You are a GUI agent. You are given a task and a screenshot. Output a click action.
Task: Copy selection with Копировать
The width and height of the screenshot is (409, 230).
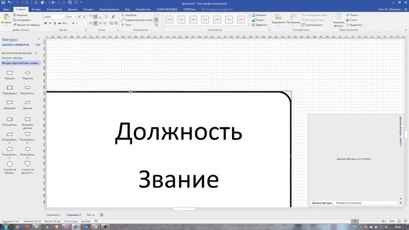point(22,20)
